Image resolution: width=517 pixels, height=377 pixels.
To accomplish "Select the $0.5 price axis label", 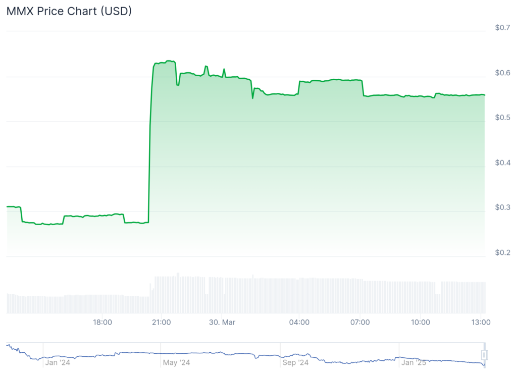I will click(x=502, y=118).
